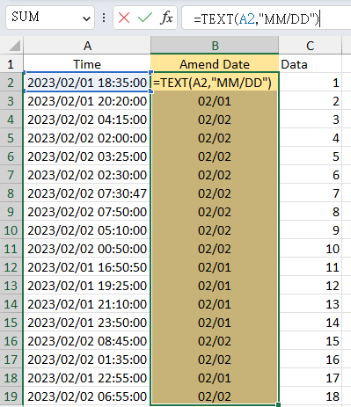Select column A header
The image size is (351, 407).
87,46
